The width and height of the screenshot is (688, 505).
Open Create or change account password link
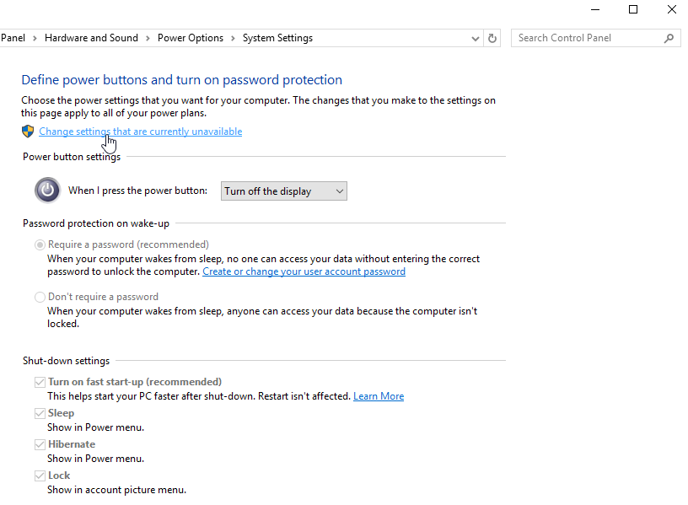click(x=304, y=271)
